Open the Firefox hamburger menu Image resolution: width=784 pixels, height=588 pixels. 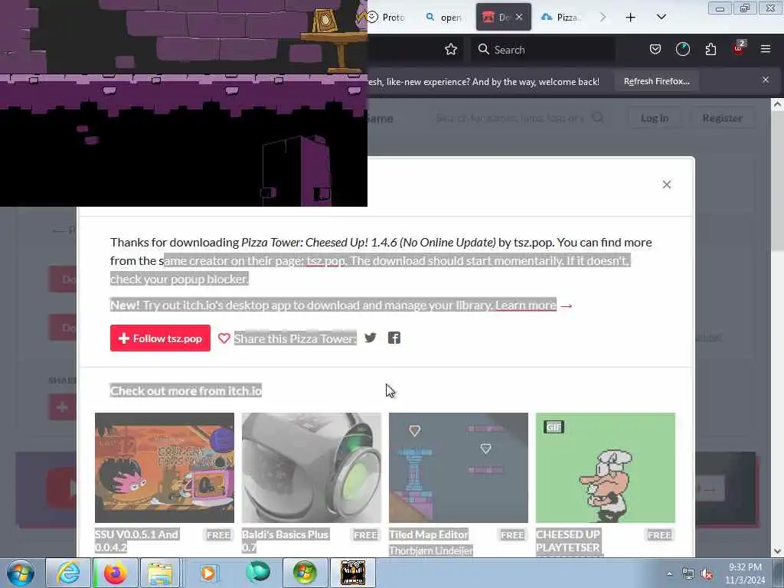[x=765, y=49]
